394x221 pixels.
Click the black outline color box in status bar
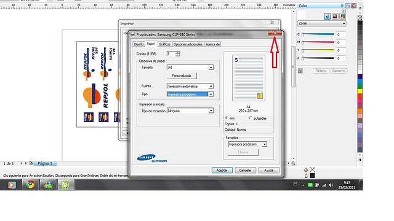point(312,176)
